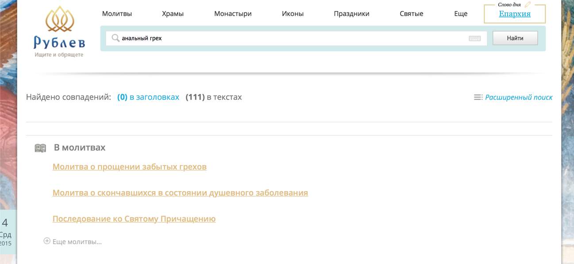574x264 pixels.
Task: Click the magnifier icon in search box
Action: point(116,38)
